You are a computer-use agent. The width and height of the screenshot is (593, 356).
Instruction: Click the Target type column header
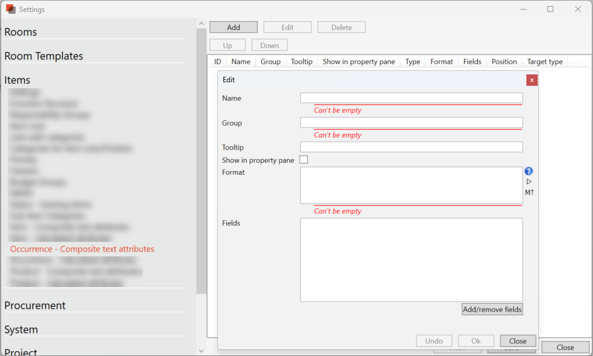click(x=544, y=62)
